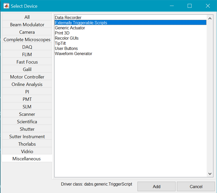Show the Sutter Instrument devices
This screenshot has width=217, height=193.
pos(27,136)
